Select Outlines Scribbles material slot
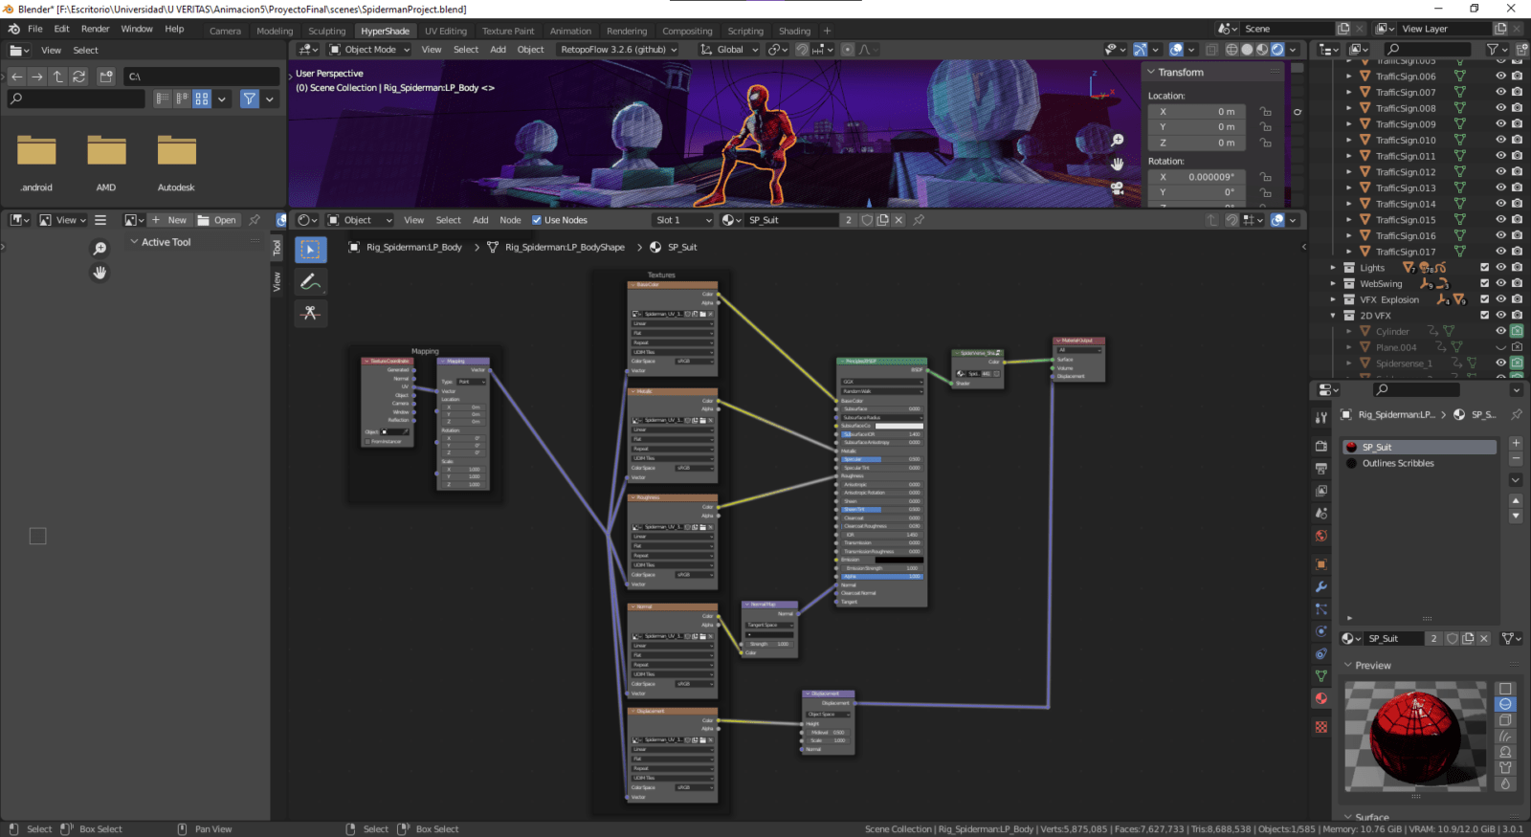This screenshot has height=837, width=1531. click(1398, 463)
